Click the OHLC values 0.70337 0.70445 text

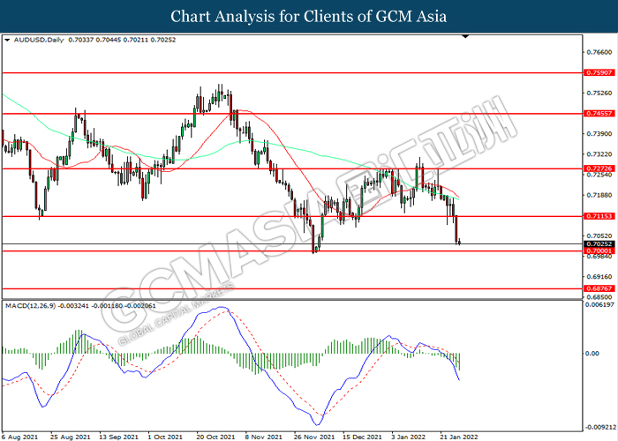pyautogui.click(x=94, y=40)
